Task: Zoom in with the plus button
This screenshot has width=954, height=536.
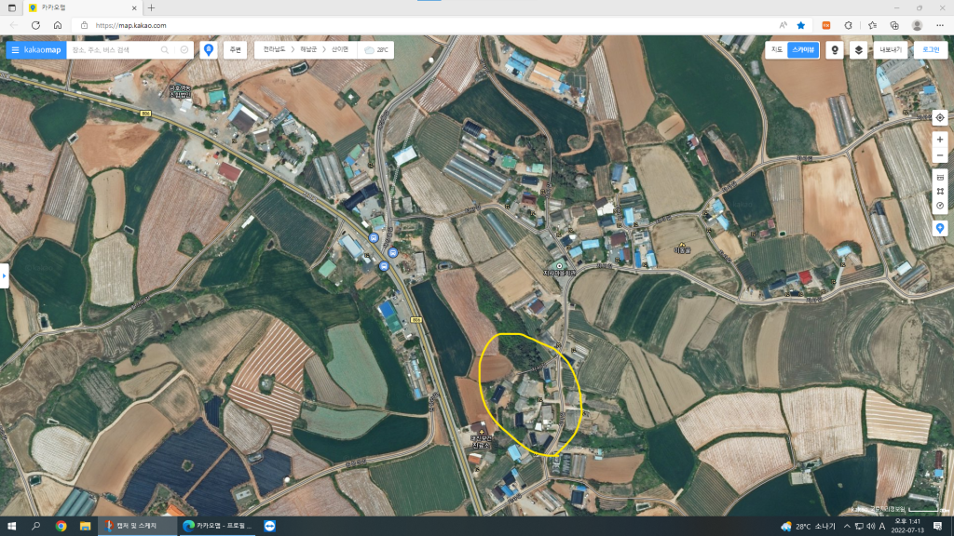Action: pyautogui.click(x=940, y=140)
